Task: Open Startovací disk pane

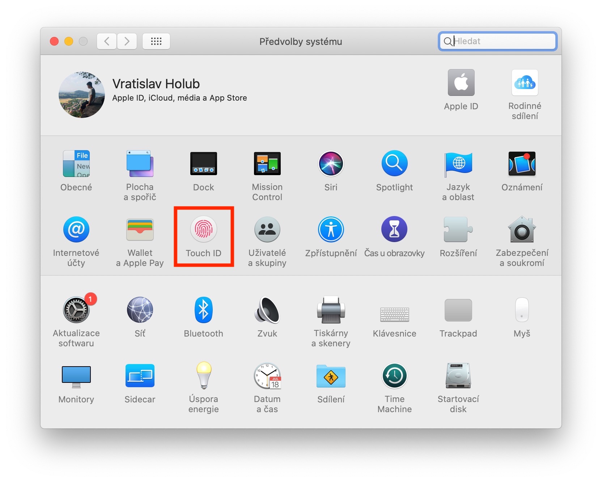Action: point(458,376)
